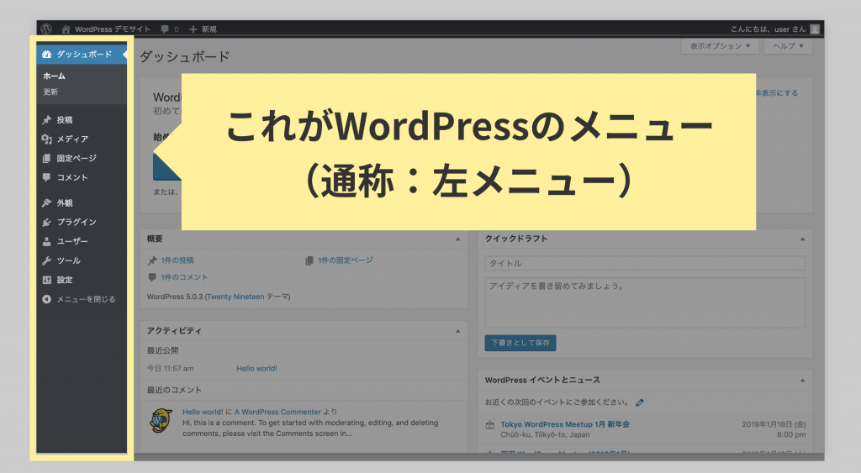Collapse the 概要 panel
861x473 pixels.
[x=458, y=239]
